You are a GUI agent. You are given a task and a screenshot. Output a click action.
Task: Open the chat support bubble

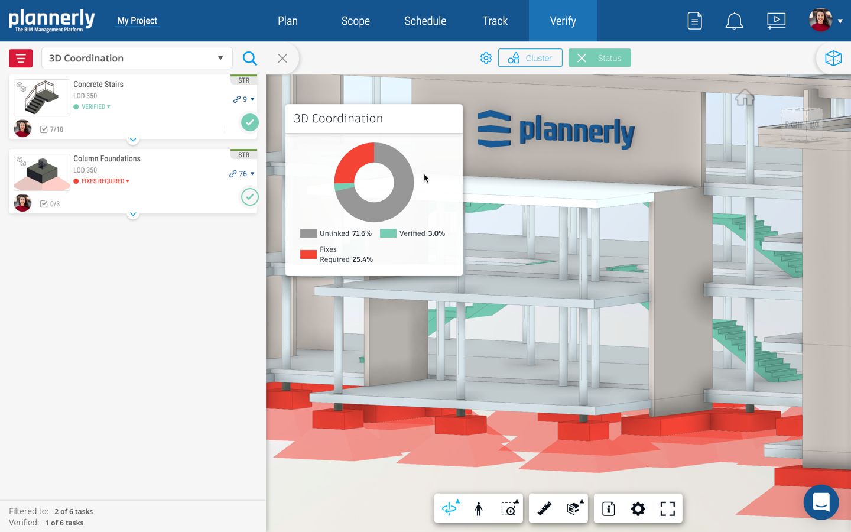(x=821, y=502)
